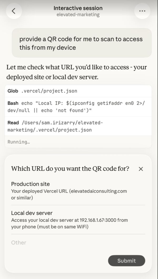Click the assistant reply about checking URL

tap(76, 72)
